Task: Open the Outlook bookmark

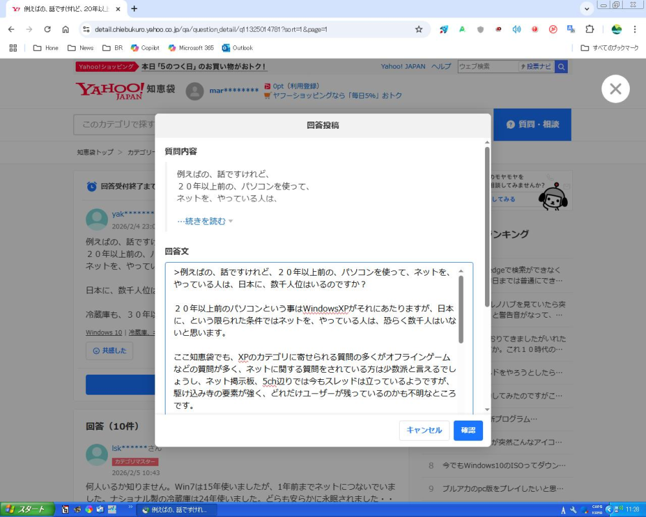Action: coord(237,48)
